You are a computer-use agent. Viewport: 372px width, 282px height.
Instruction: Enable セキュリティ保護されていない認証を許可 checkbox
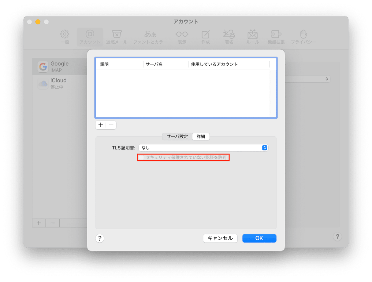142,157
